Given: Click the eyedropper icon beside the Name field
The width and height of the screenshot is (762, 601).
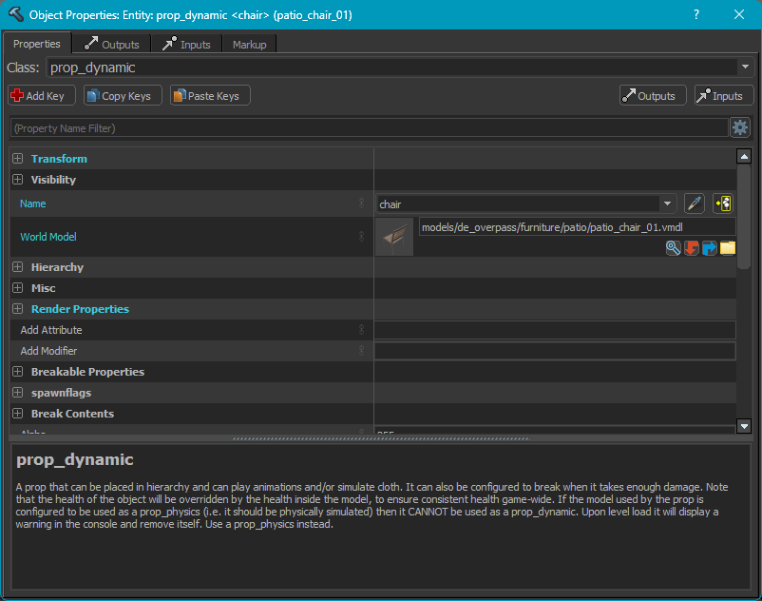Looking at the screenshot, I should (695, 204).
